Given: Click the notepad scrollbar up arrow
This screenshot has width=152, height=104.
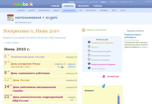Looking at the screenshot, I should 118,95.
